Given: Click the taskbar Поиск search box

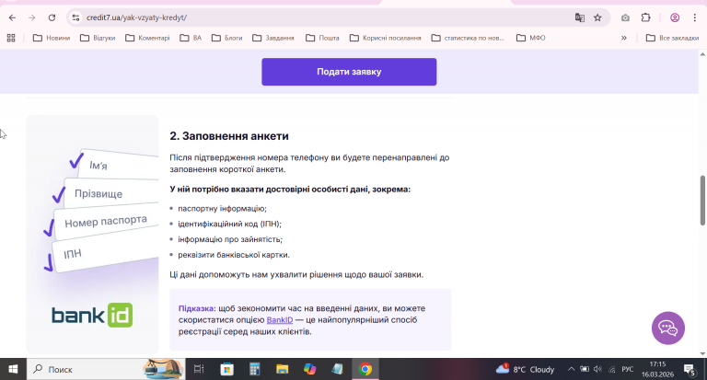Looking at the screenshot, I should click(x=106, y=369).
